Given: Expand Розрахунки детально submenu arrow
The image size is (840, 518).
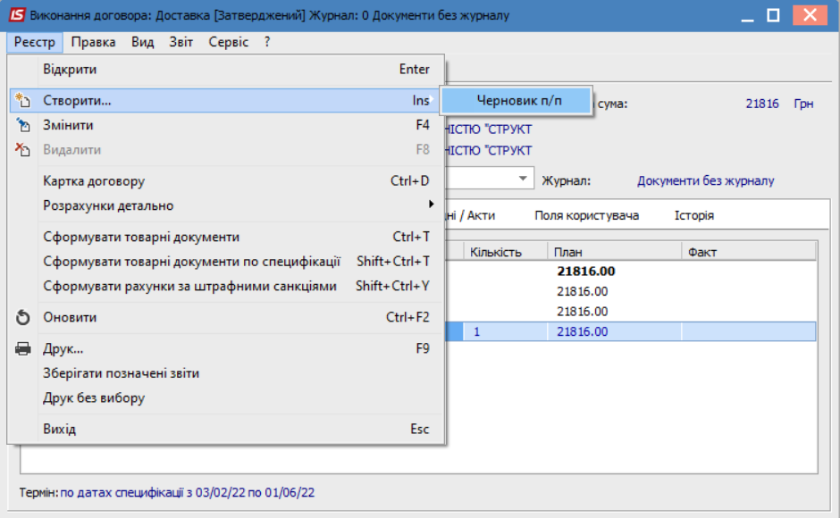Looking at the screenshot, I should point(431,205).
